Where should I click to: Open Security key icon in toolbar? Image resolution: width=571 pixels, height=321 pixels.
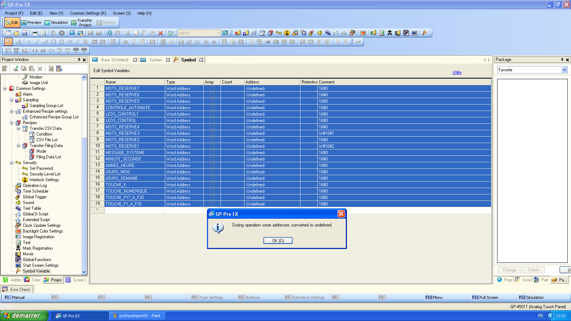click(279, 33)
